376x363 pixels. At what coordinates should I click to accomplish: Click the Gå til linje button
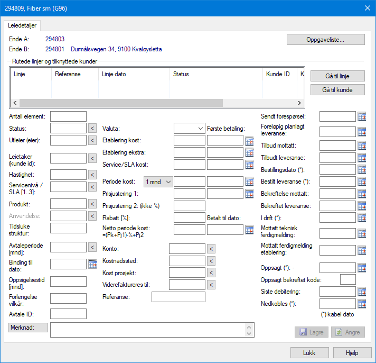(337, 76)
